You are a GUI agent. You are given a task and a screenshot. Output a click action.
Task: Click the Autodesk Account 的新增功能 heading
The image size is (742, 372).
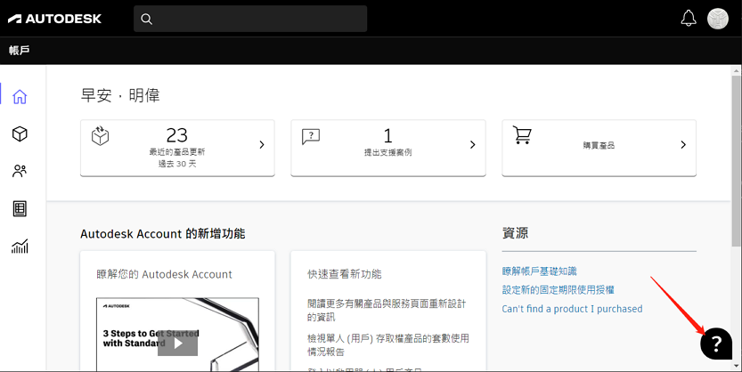pos(163,233)
